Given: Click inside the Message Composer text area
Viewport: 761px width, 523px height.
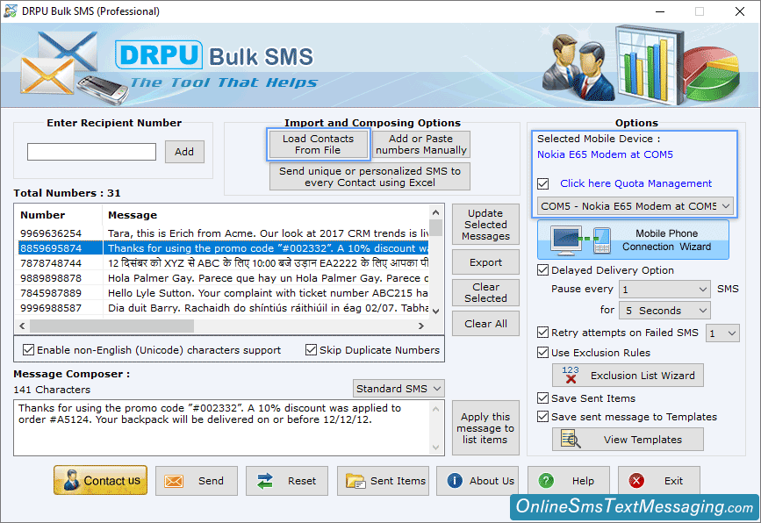Looking at the screenshot, I should coord(222,427).
